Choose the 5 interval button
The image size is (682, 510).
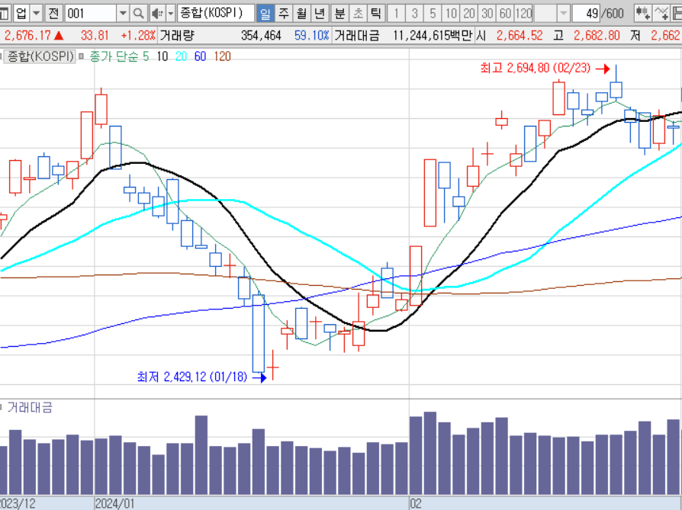pyautogui.click(x=433, y=14)
